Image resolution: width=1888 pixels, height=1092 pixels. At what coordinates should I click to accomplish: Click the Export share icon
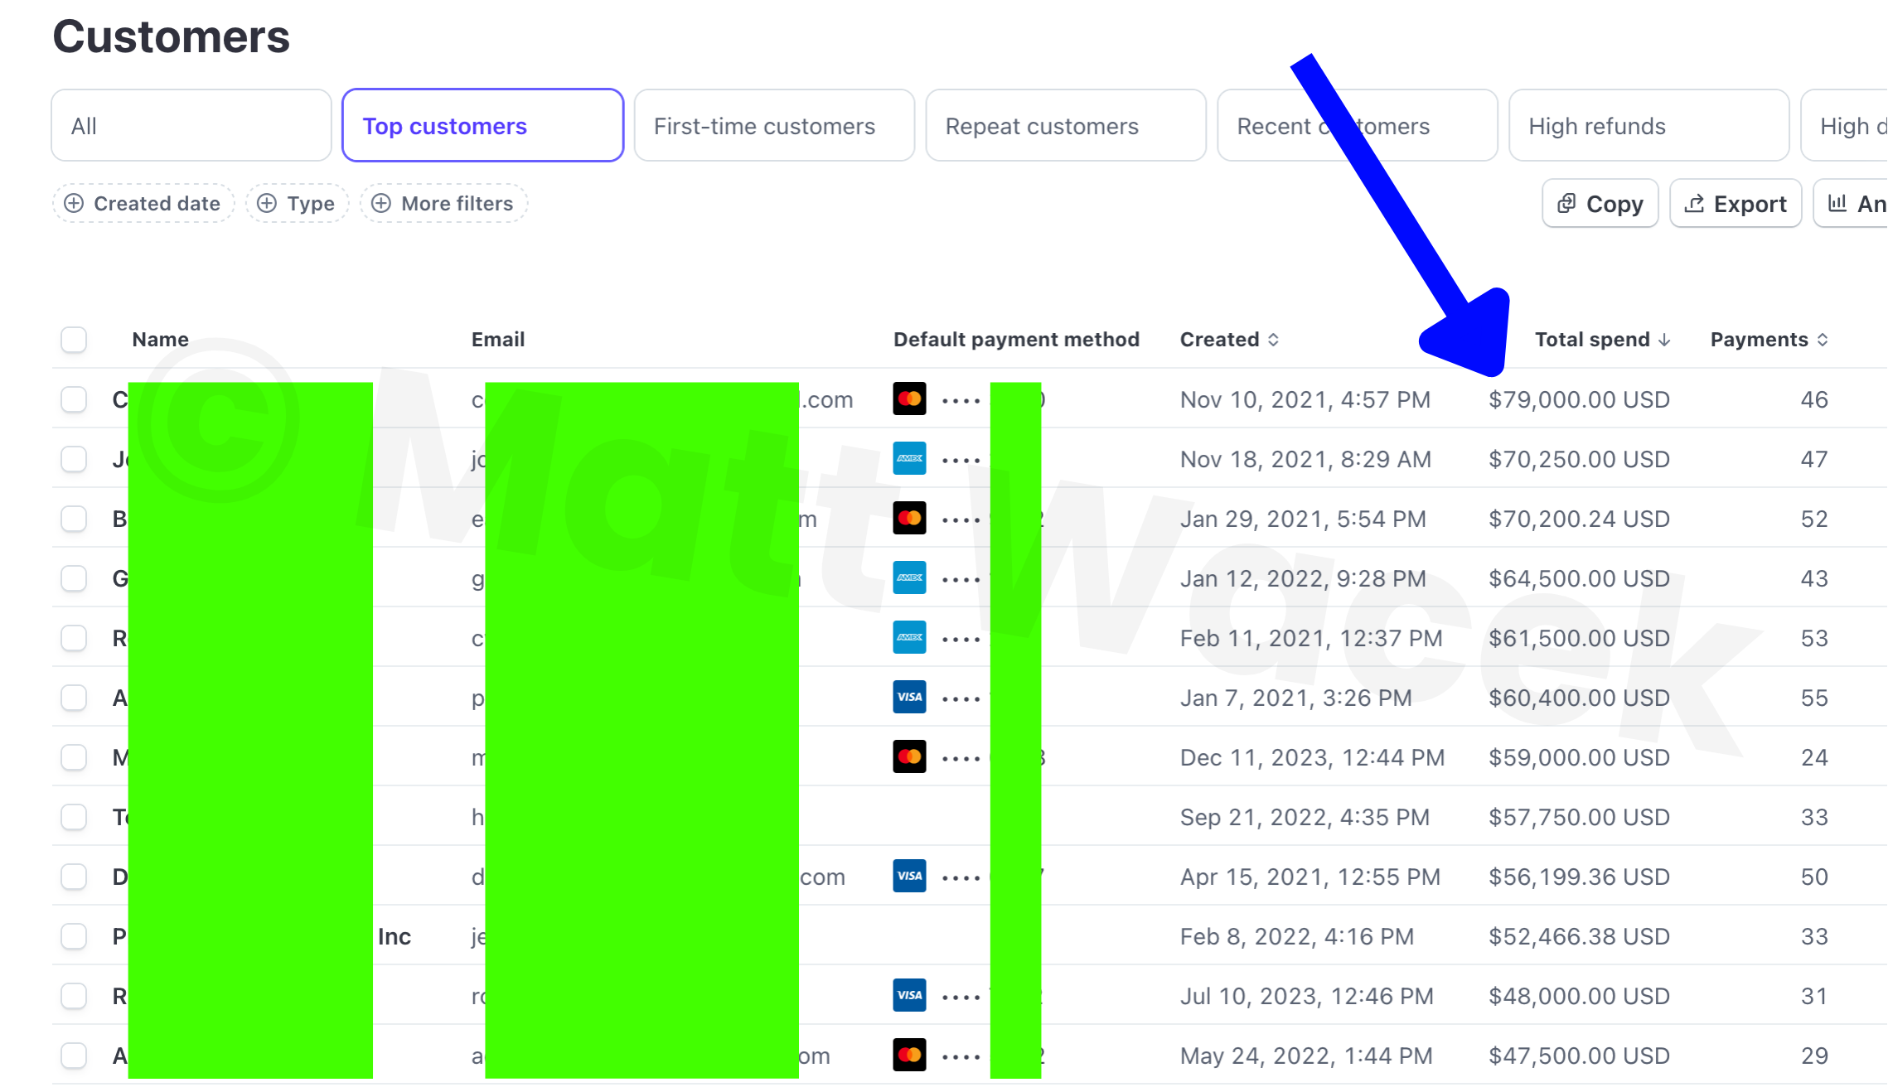pos(1695,204)
